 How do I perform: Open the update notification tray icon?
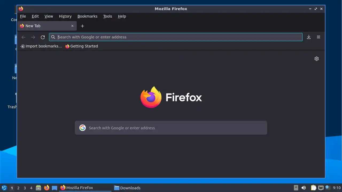[x=328, y=188]
